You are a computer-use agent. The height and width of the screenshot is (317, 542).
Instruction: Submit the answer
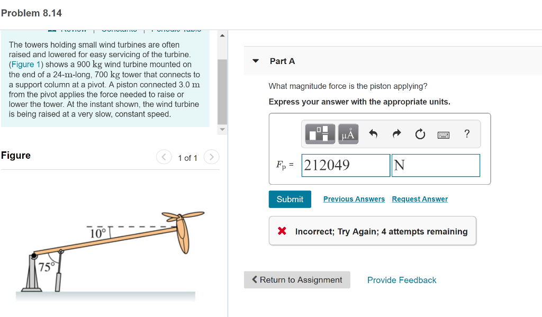290,199
